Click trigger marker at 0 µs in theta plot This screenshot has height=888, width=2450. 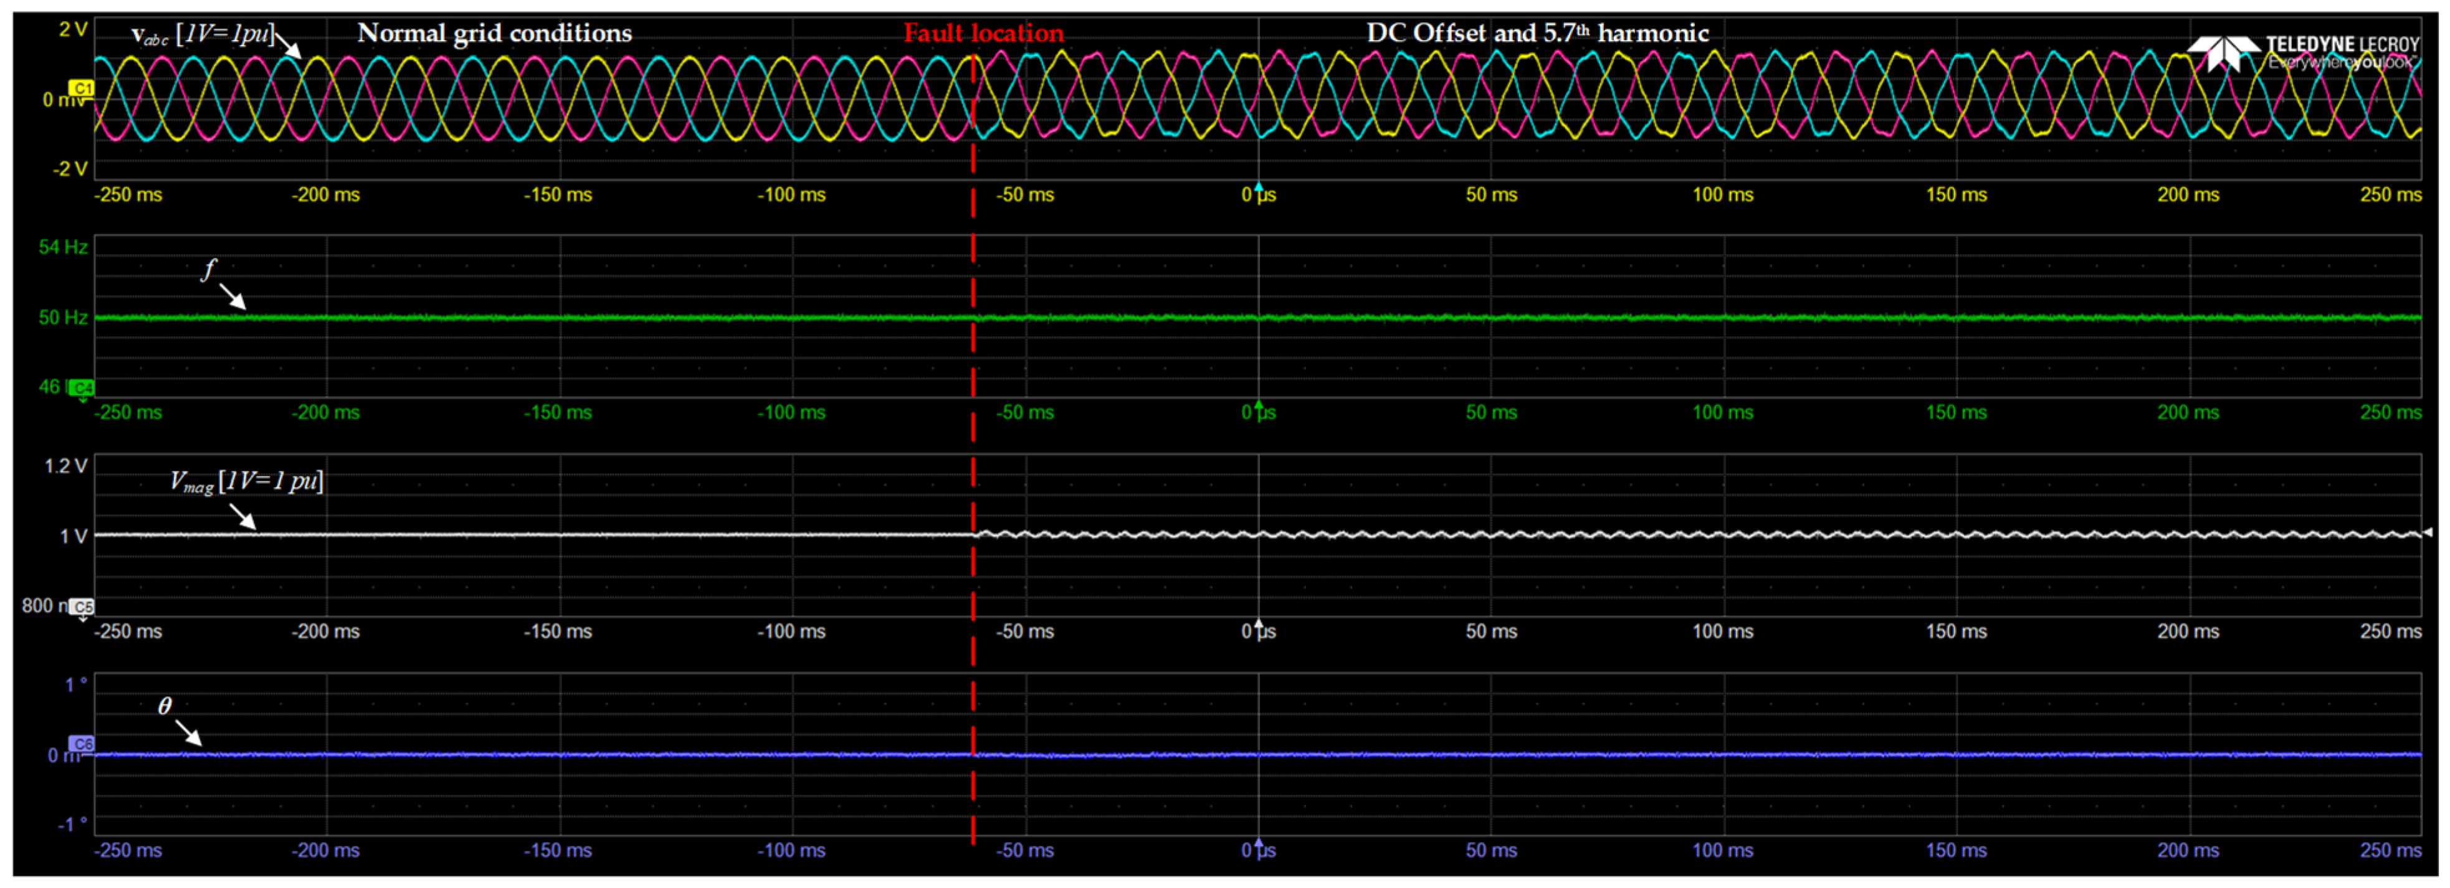[1258, 843]
